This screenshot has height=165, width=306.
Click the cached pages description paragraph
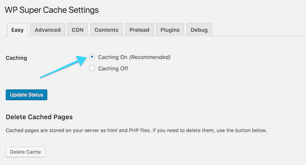136,130
